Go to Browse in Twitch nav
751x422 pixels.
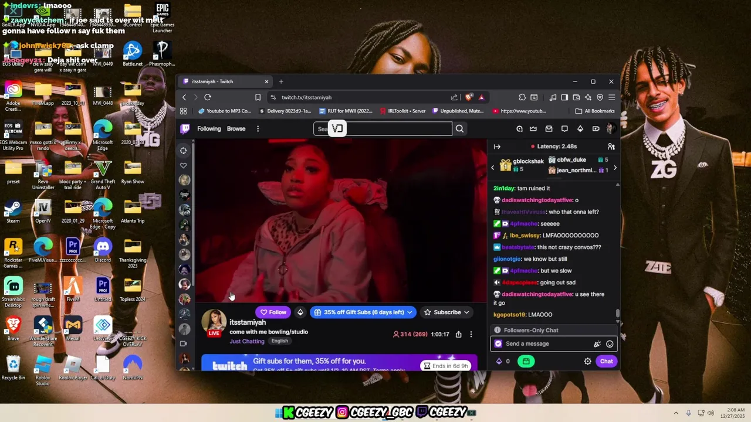coord(236,129)
